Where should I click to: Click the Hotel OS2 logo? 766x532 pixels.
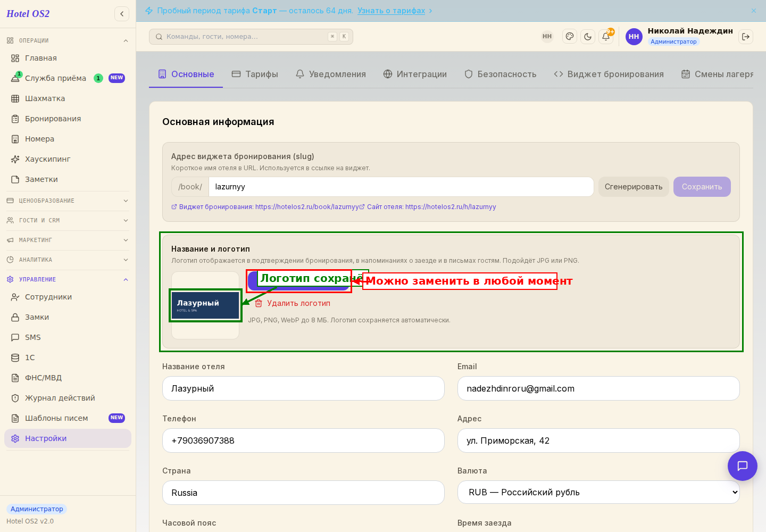click(x=28, y=14)
